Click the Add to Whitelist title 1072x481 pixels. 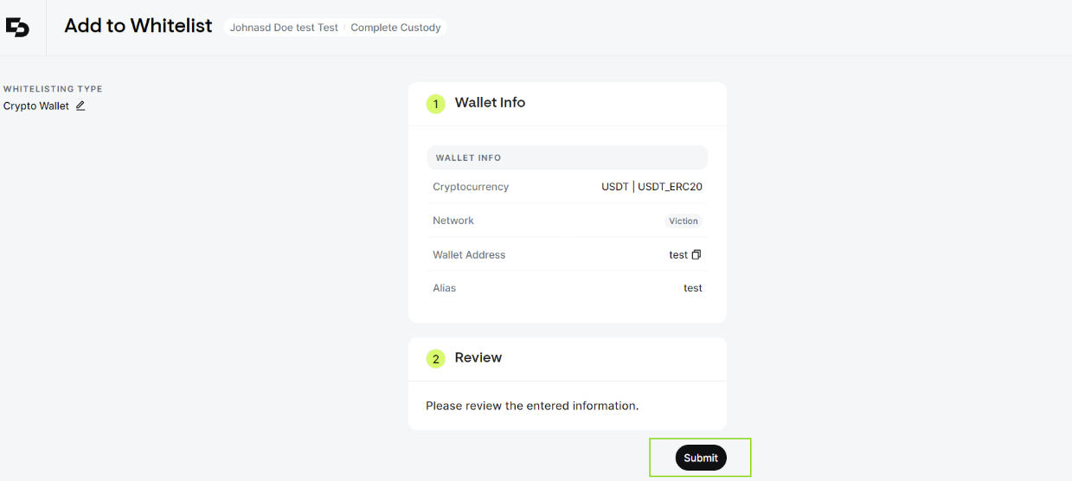[x=138, y=26]
